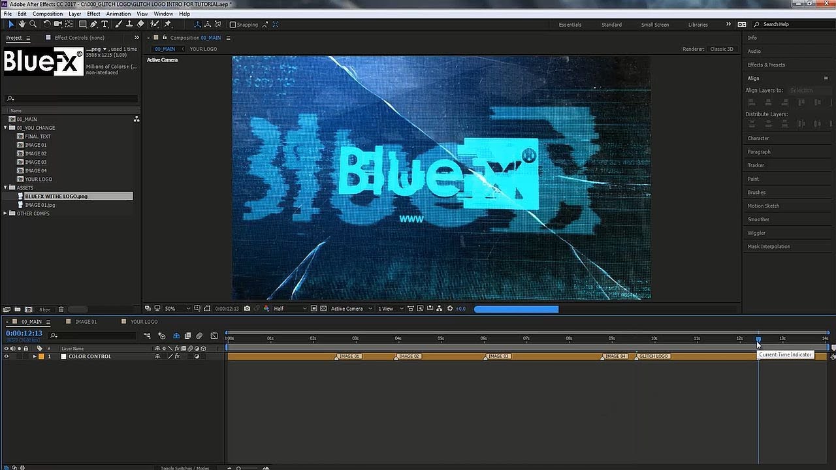Collapse the 00_YOU CHANGE folder
The image size is (836, 470).
pyautogui.click(x=5, y=128)
